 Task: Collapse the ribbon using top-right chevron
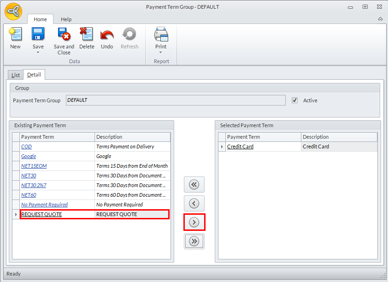(380, 19)
